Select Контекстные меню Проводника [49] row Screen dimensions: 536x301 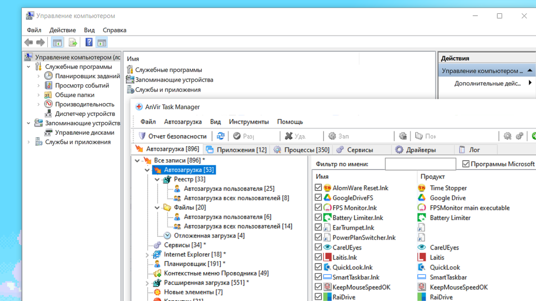pos(216,273)
